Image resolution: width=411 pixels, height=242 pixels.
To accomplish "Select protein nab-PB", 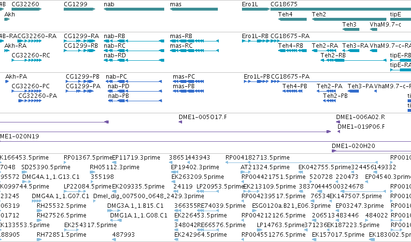I will point(118,96).
